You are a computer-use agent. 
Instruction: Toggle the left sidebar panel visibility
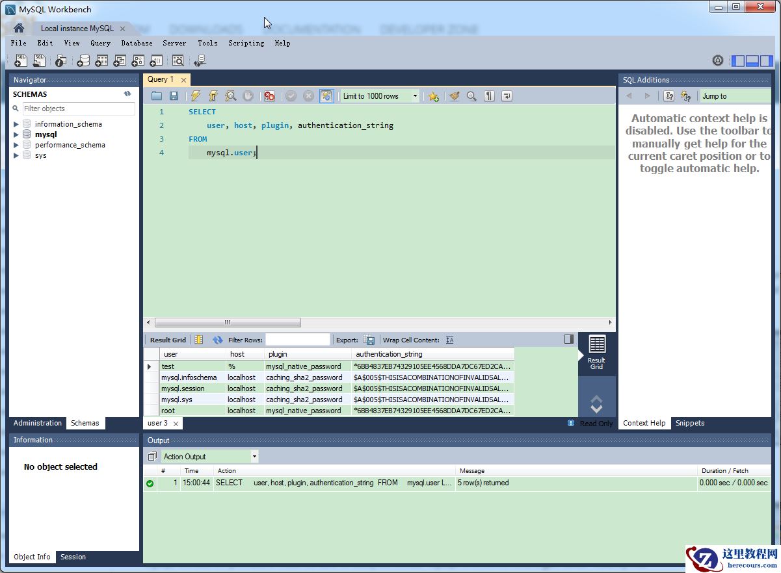pos(738,61)
